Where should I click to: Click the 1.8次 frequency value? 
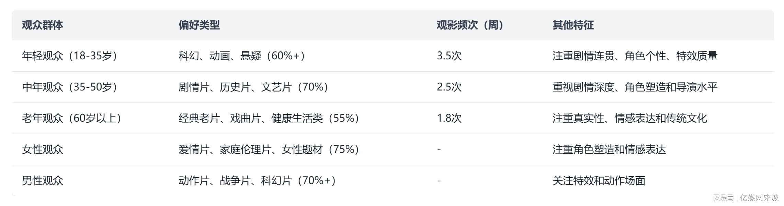click(x=449, y=118)
